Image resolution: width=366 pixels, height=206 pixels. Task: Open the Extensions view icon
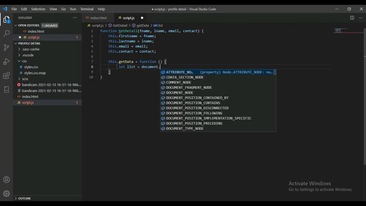6,76
